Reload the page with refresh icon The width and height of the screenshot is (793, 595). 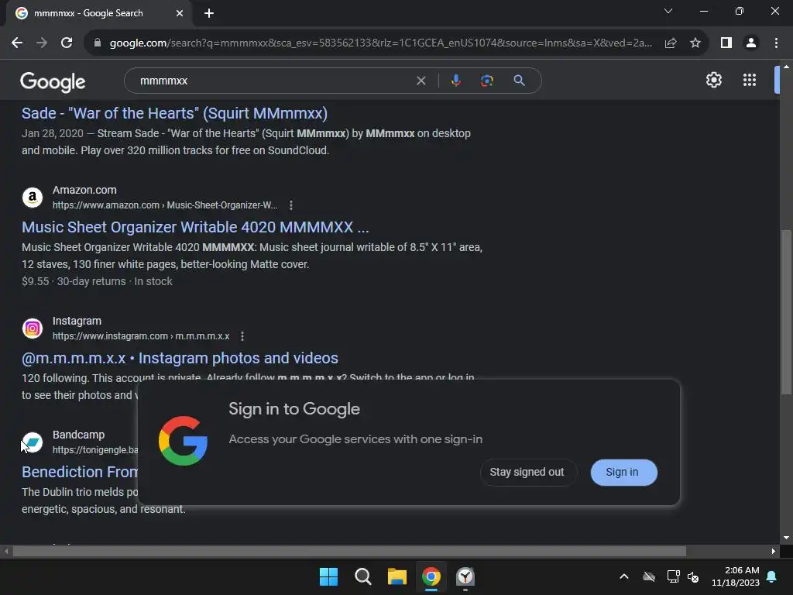click(67, 43)
